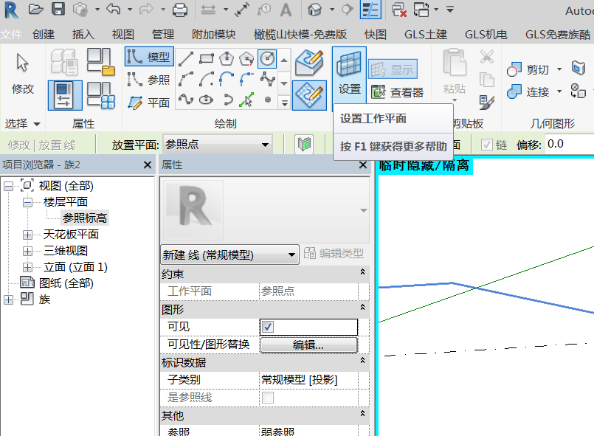Open the work plane Viewer (查看器)
Viewport: 594px width, 436px height.
pos(397,92)
